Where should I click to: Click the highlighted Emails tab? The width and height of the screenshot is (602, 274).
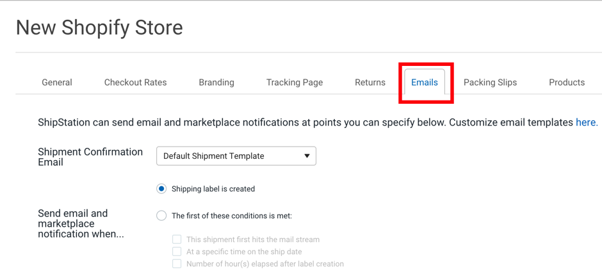(x=425, y=83)
